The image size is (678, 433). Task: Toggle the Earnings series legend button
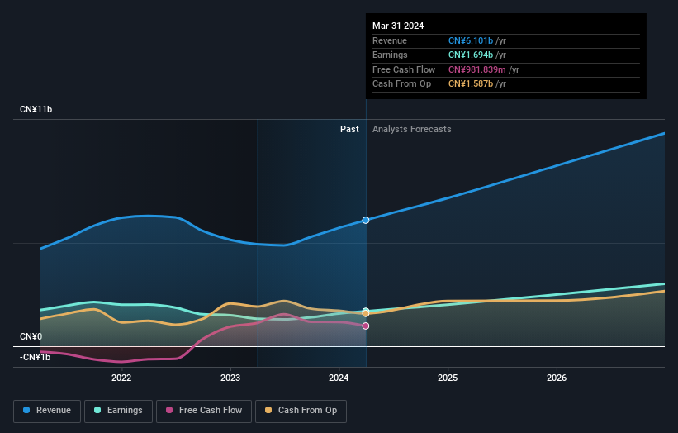pyautogui.click(x=118, y=411)
